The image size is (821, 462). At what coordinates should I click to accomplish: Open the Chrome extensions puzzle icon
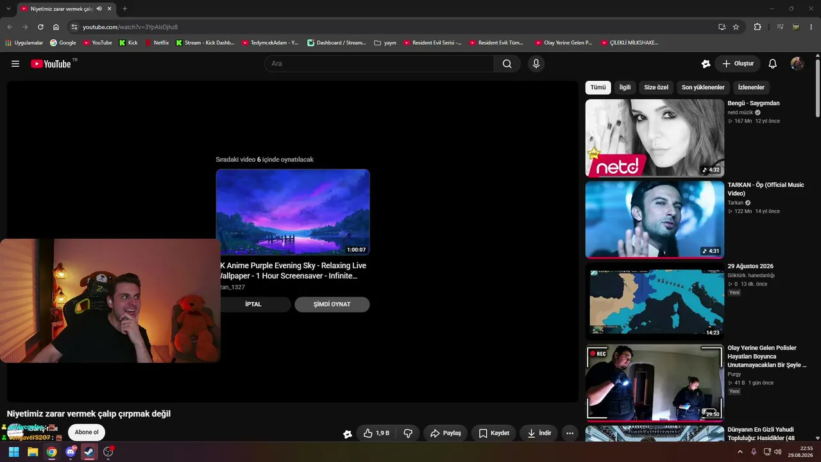pyautogui.click(x=758, y=27)
